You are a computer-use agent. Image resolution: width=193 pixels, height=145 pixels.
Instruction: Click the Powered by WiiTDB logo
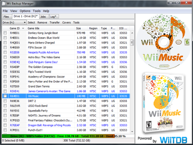pyautogui.click(x=163, y=140)
